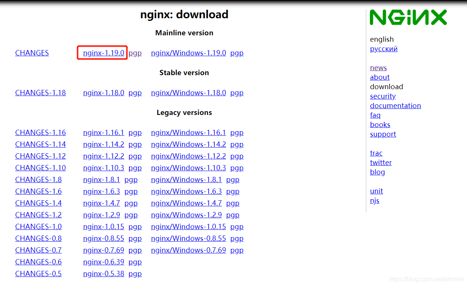Open CHANGES-0.6 link

[x=38, y=262]
